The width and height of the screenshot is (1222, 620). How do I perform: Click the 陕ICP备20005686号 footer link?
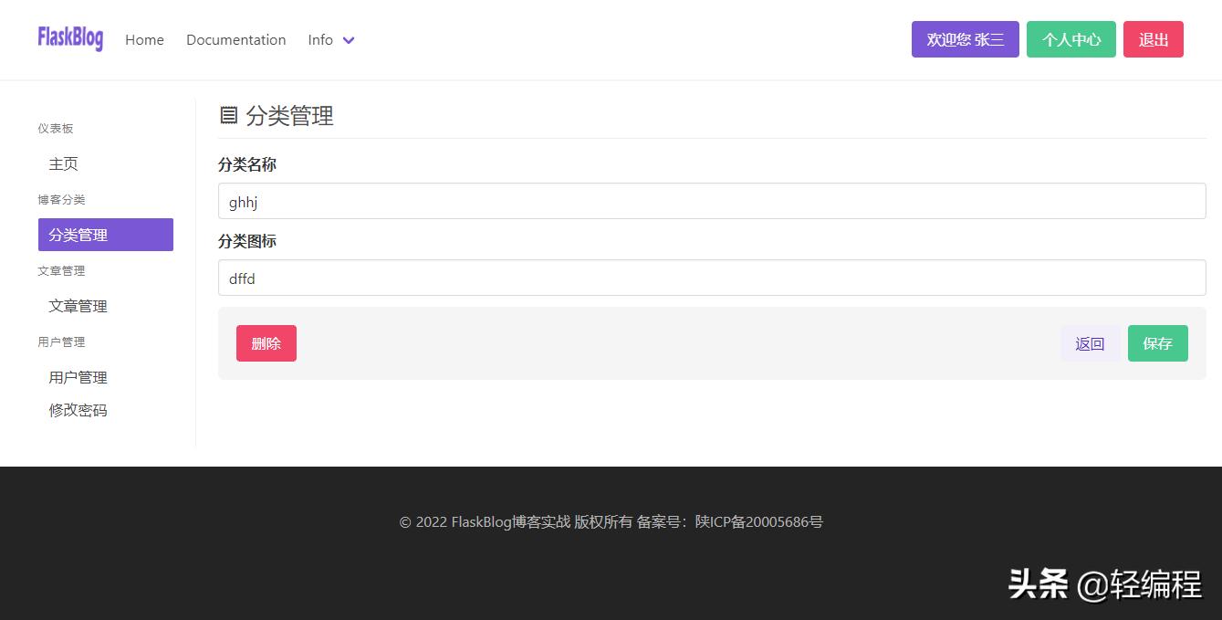click(x=759, y=521)
